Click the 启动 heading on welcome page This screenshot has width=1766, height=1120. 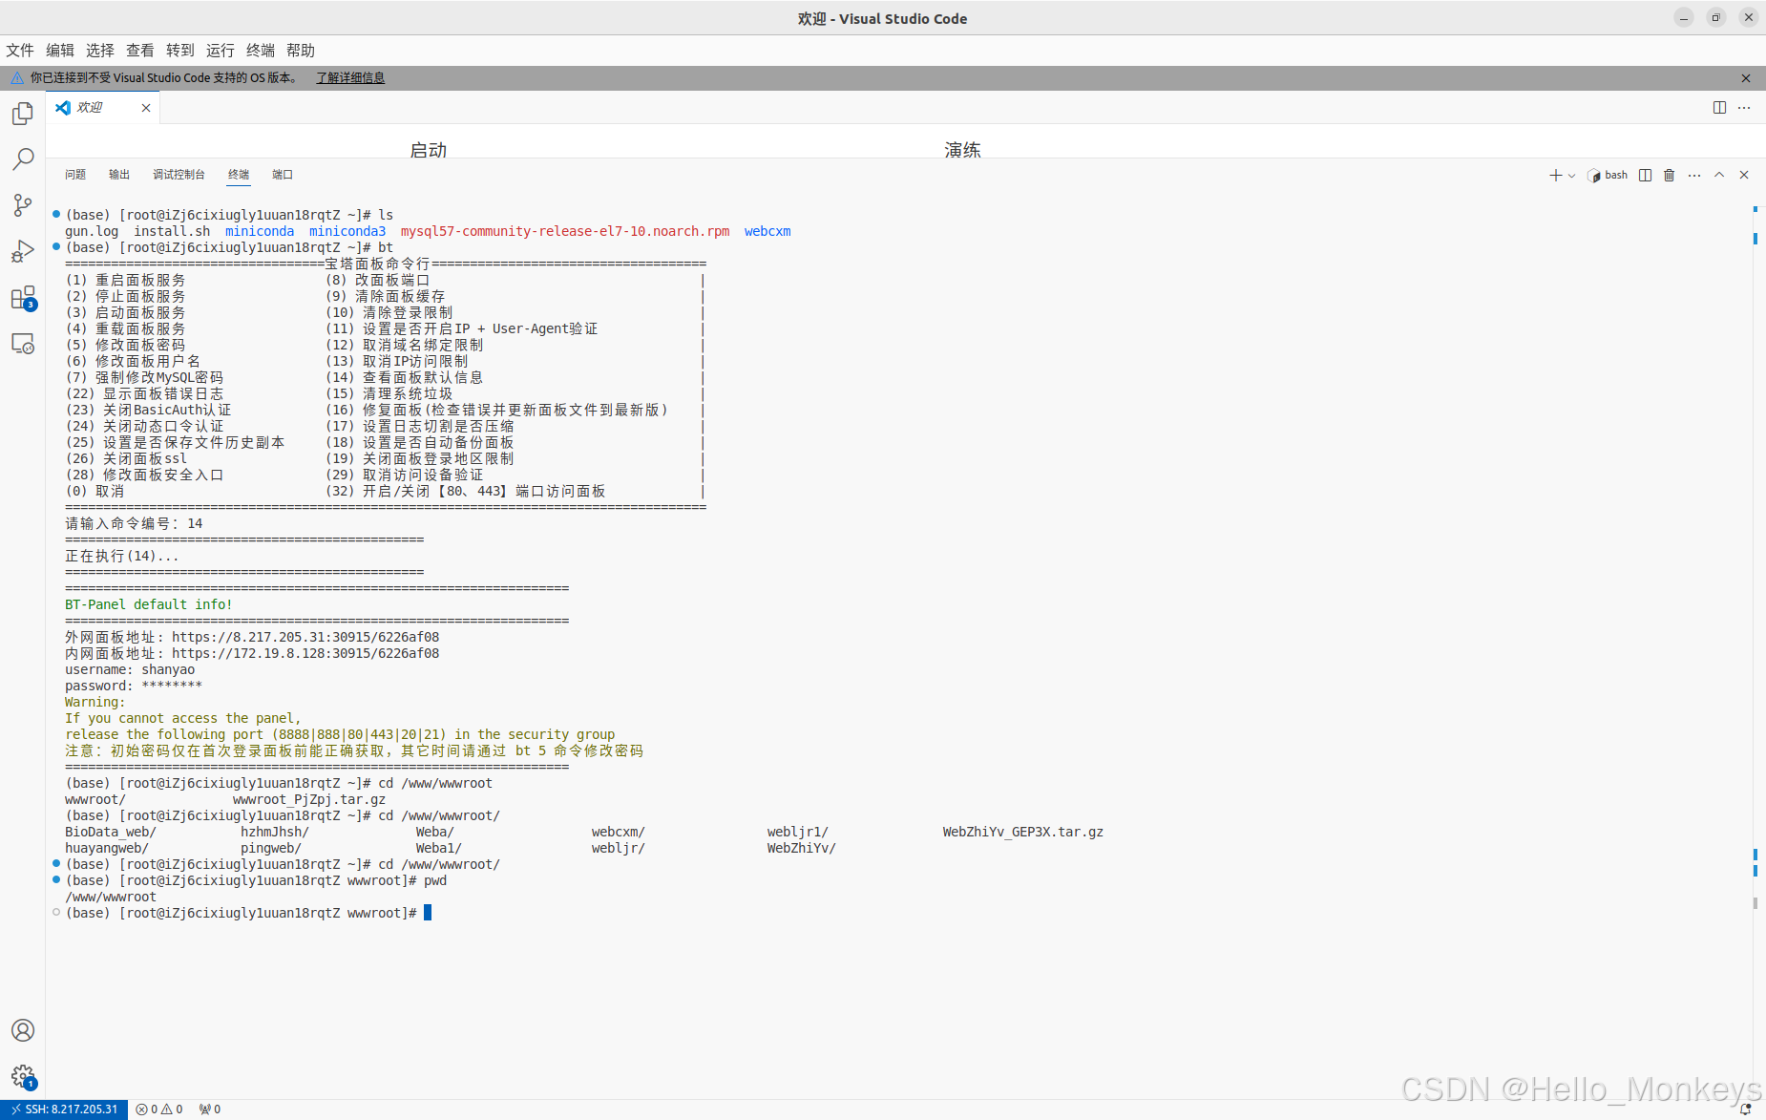pyautogui.click(x=429, y=150)
